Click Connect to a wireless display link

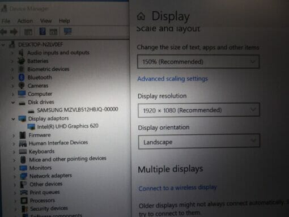tap(177, 188)
